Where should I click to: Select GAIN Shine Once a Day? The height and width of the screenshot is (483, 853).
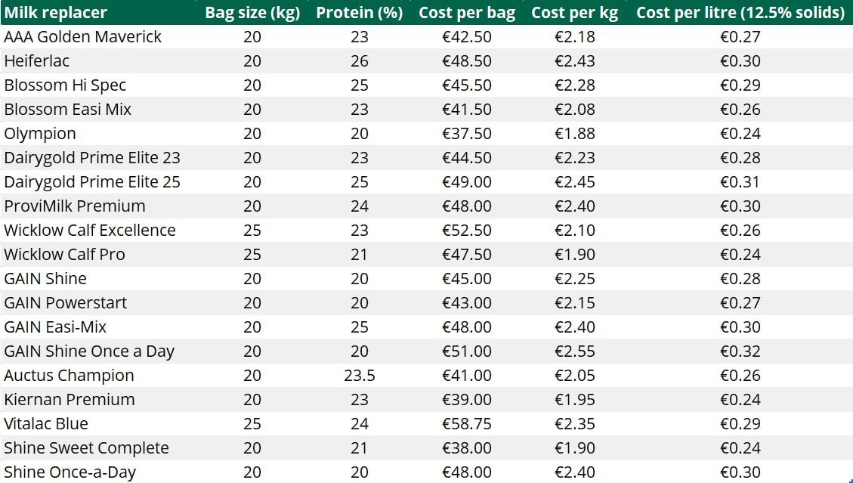(89, 351)
